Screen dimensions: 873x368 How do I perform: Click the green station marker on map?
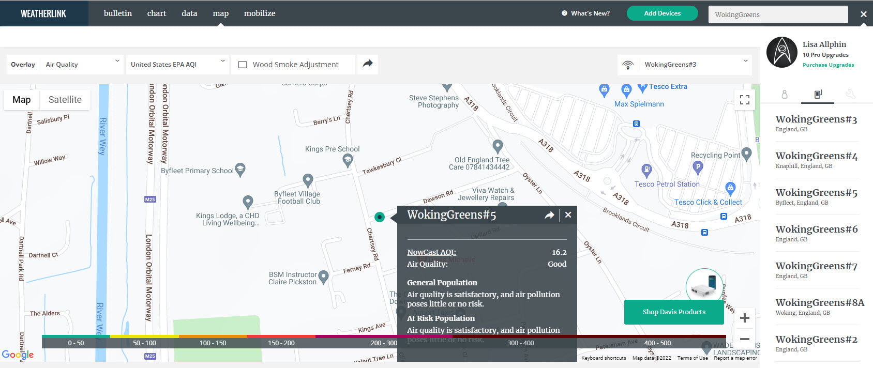click(380, 217)
